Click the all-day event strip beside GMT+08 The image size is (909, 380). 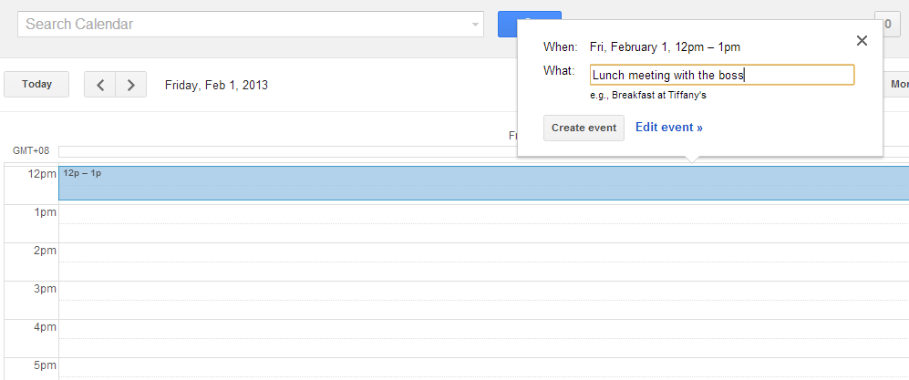[x=287, y=152]
